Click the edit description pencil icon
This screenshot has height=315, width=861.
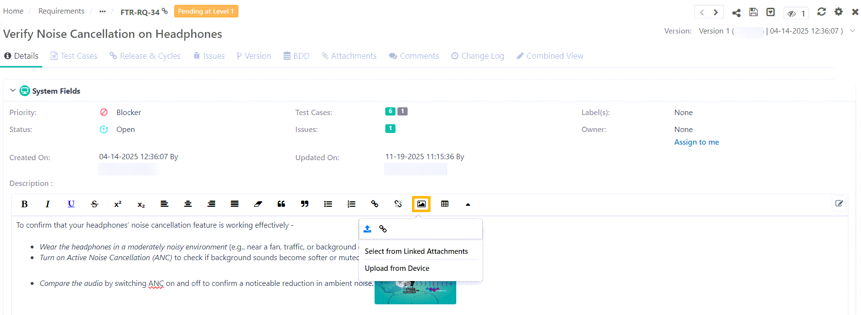pyautogui.click(x=839, y=203)
